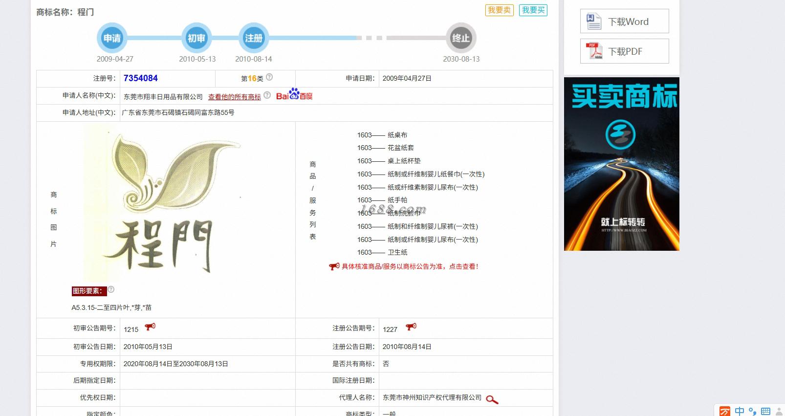Search applicant on Baidu logo
785x416 pixels.
coord(294,94)
